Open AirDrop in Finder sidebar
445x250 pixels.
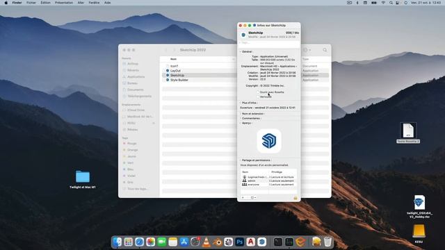point(133,64)
